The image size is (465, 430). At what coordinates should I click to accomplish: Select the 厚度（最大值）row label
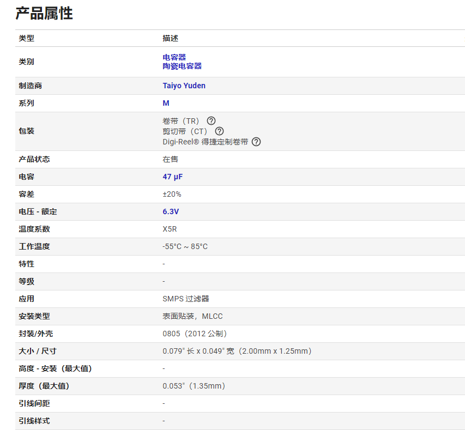coord(45,386)
